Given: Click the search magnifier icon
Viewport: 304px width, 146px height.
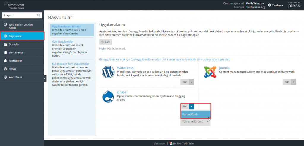Looking at the screenshot, I should pyautogui.click(x=39, y=15).
